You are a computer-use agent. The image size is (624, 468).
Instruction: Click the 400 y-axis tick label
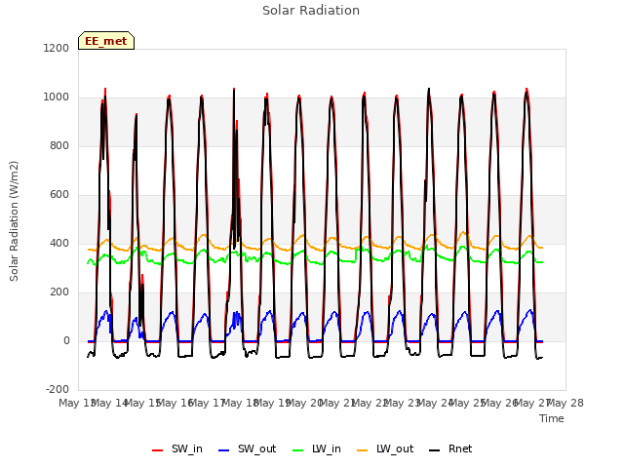[x=59, y=243]
